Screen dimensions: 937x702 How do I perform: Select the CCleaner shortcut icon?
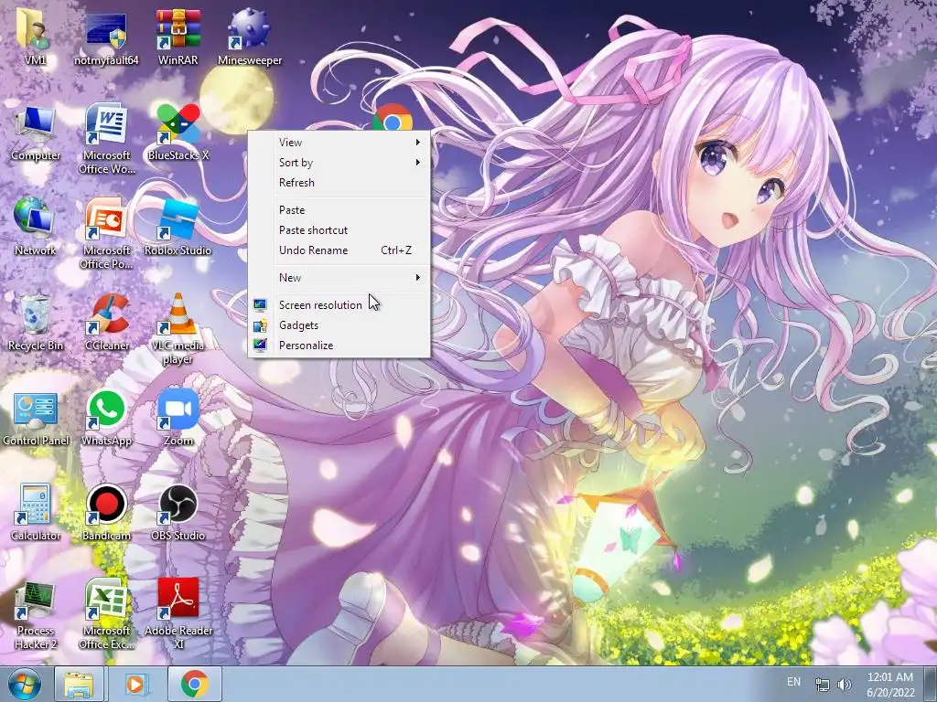coord(106,323)
